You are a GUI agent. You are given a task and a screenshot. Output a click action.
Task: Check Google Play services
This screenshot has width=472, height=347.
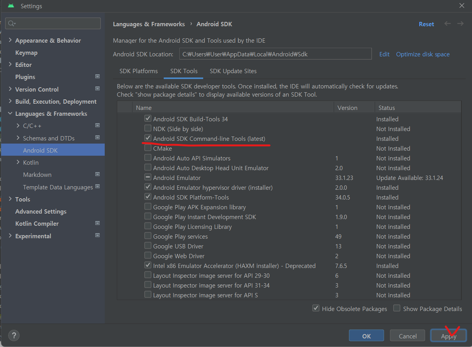click(x=148, y=236)
